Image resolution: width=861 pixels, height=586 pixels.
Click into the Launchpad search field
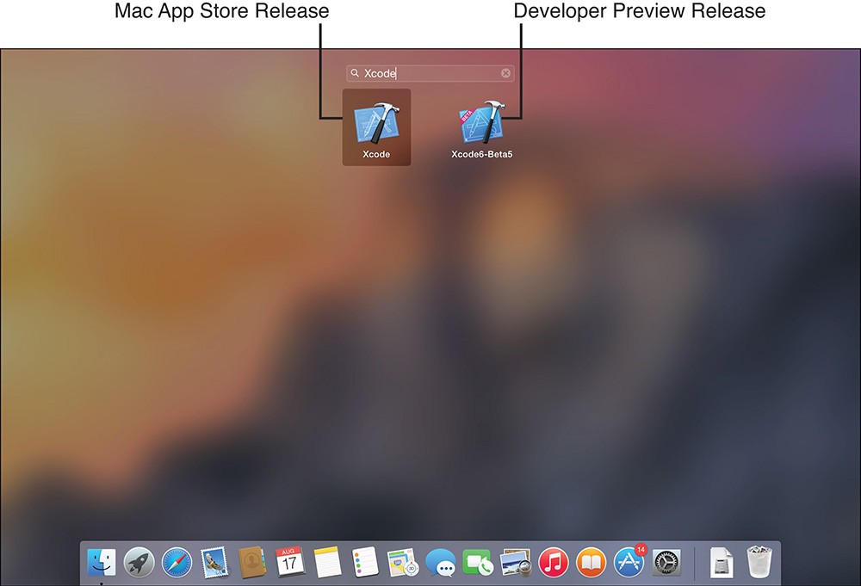coord(430,73)
